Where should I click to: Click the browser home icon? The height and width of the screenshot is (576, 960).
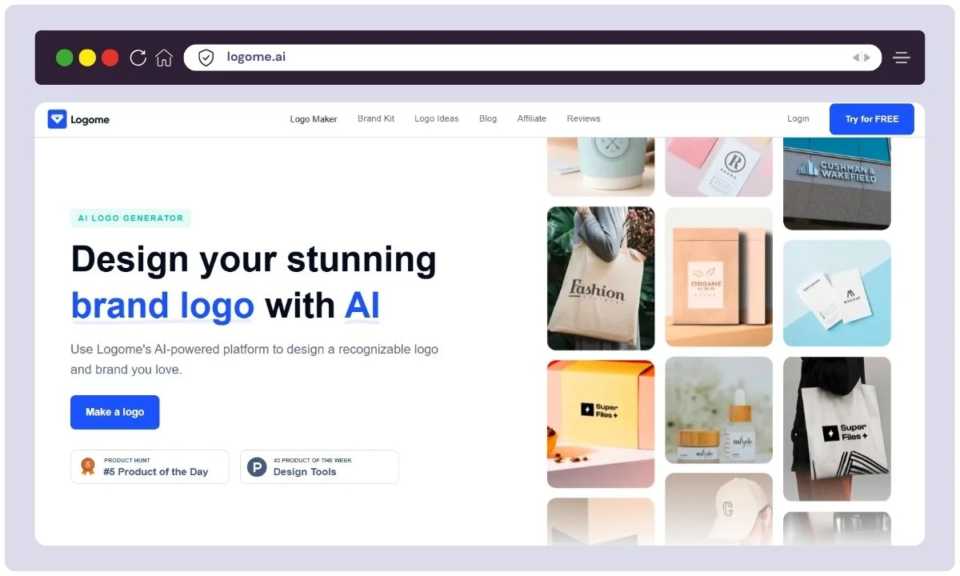(164, 58)
